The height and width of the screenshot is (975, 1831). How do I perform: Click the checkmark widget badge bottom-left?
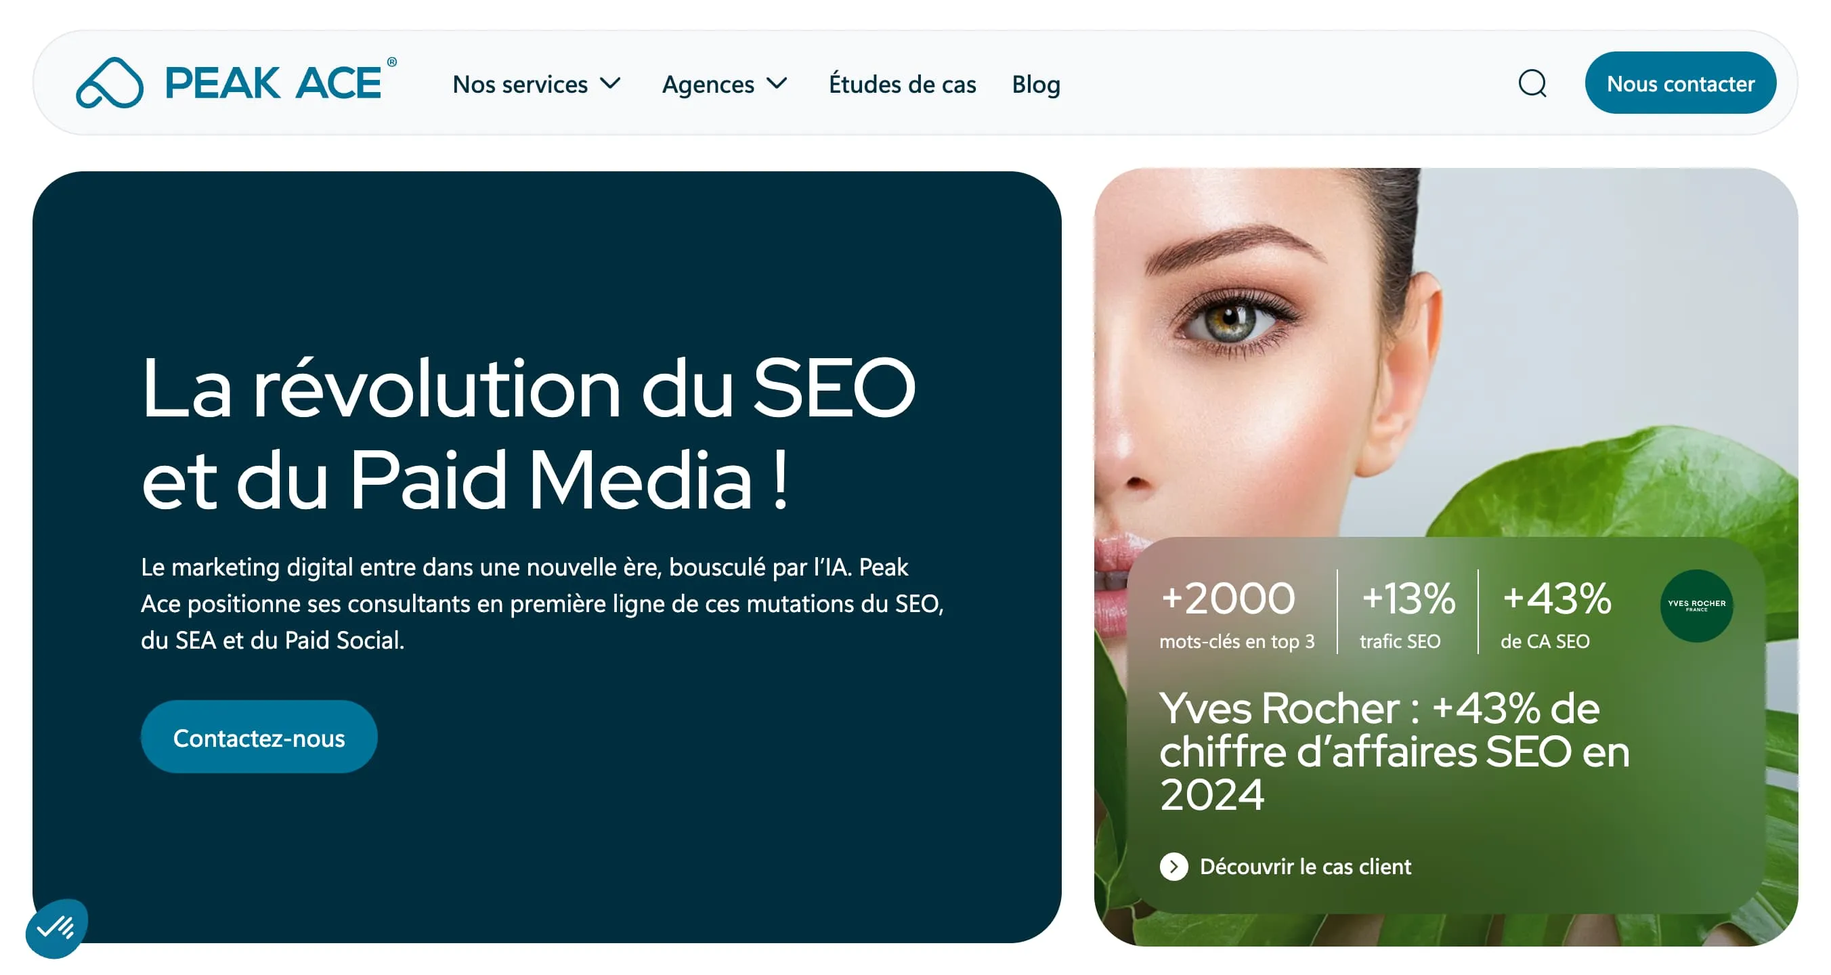pos(56,928)
